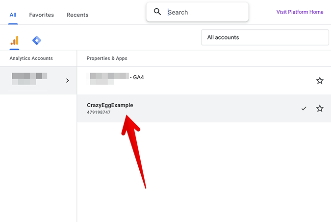Open the Visit Platform Home link
This screenshot has height=222, width=331.
tap(300, 12)
